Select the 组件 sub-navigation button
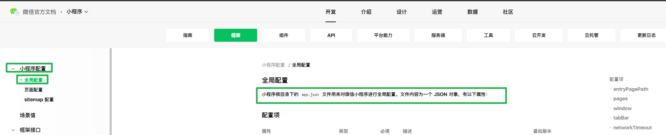Image resolution: width=666 pixels, height=135 pixels. pos(284,35)
